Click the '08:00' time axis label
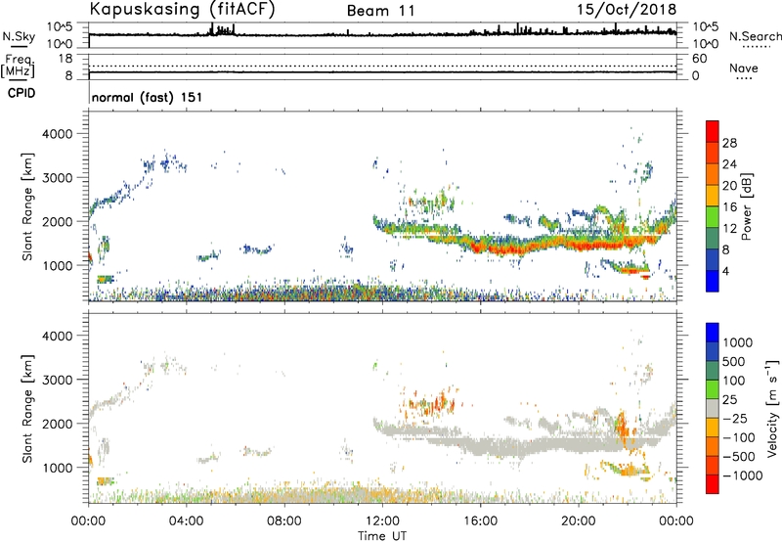Screen dimensions: 782x542 (x=284, y=521)
